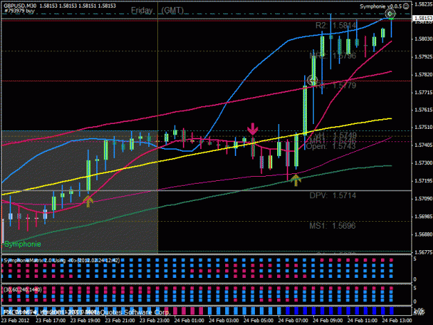Click the #793979 buy order label
This screenshot has height=325, width=433.
tap(19, 11)
